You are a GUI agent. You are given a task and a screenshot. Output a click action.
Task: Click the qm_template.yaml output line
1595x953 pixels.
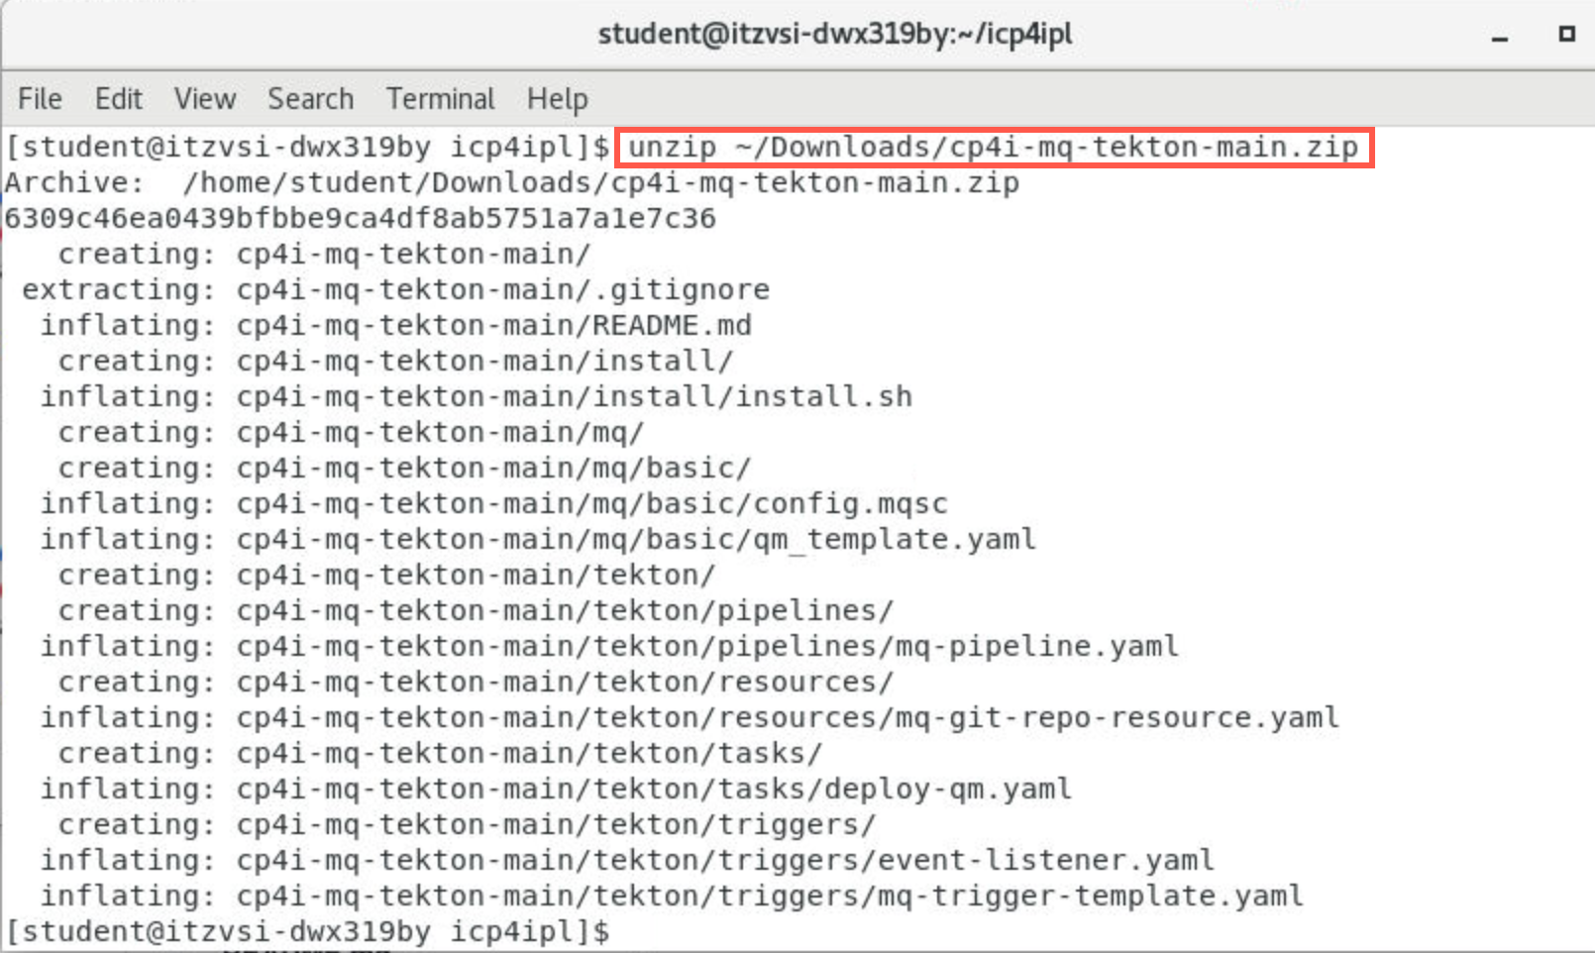pyautogui.click(x=538, y=540)
